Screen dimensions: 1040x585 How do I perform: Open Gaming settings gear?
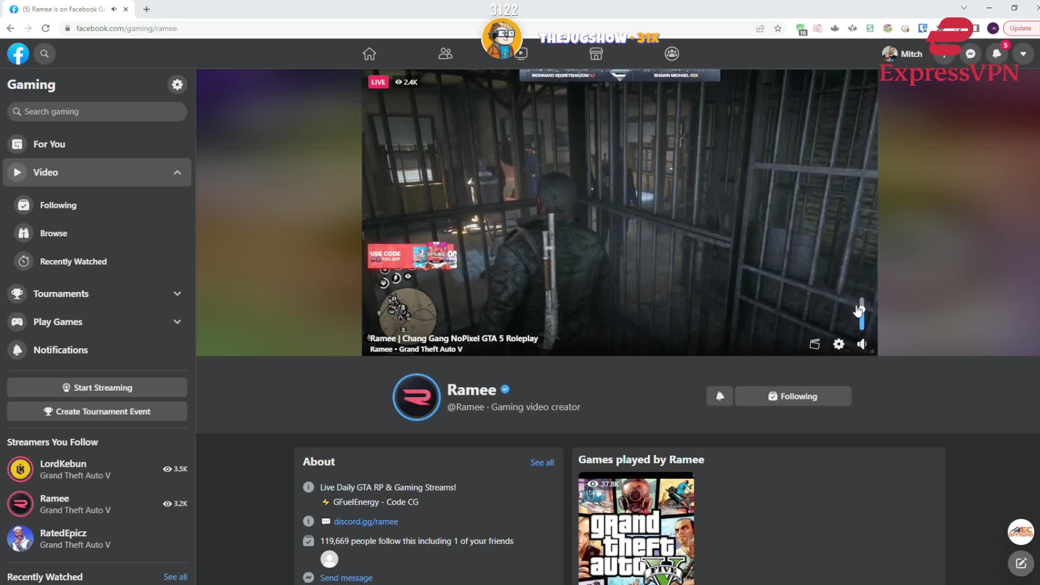[x=177, y=85]
